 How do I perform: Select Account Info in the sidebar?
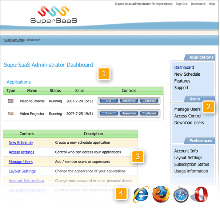(x=186, y=151)
